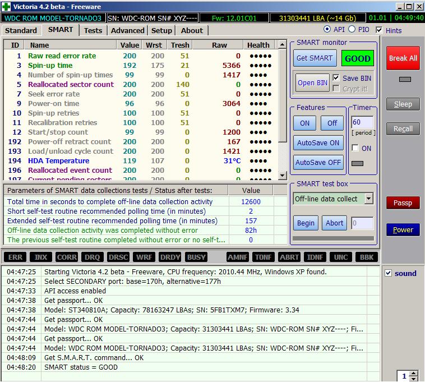Open the Tests tab
425x382 pixels.
click(93, 30)
